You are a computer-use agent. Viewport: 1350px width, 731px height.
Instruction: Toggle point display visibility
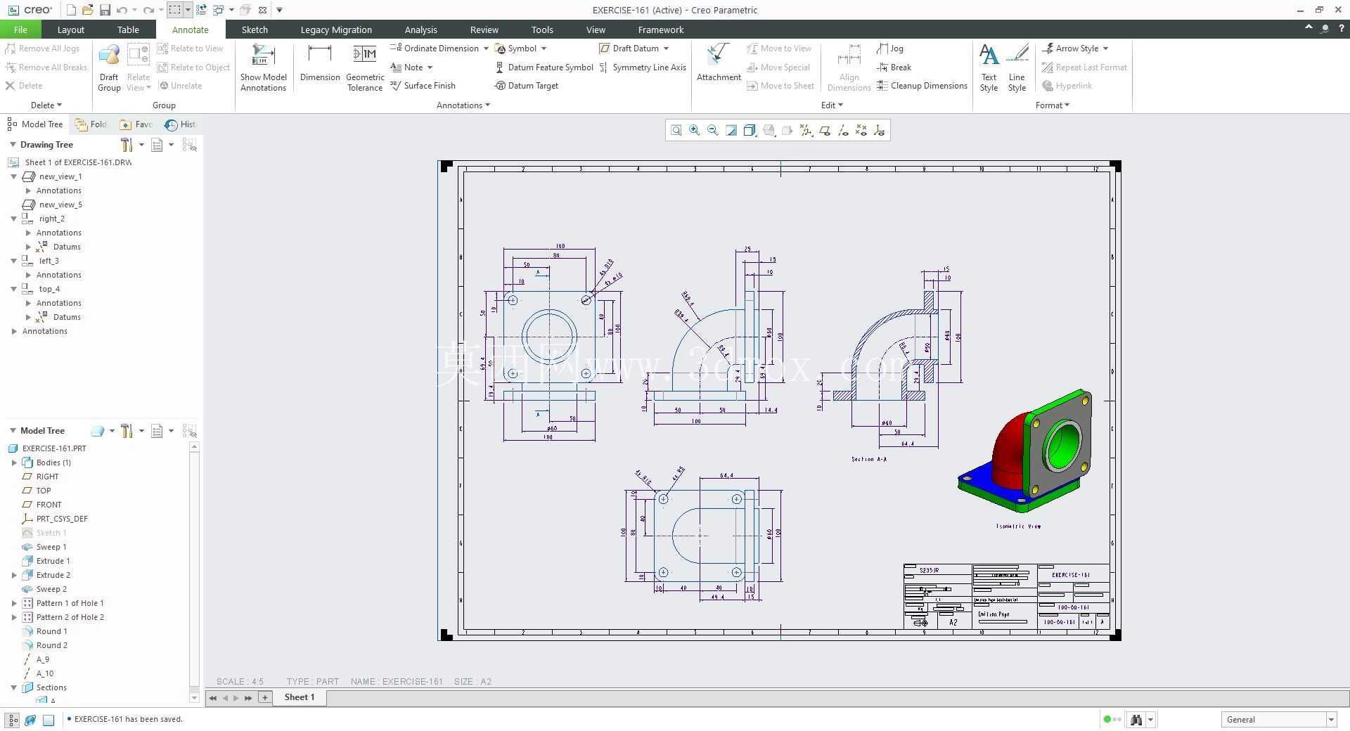coord(861,130)
